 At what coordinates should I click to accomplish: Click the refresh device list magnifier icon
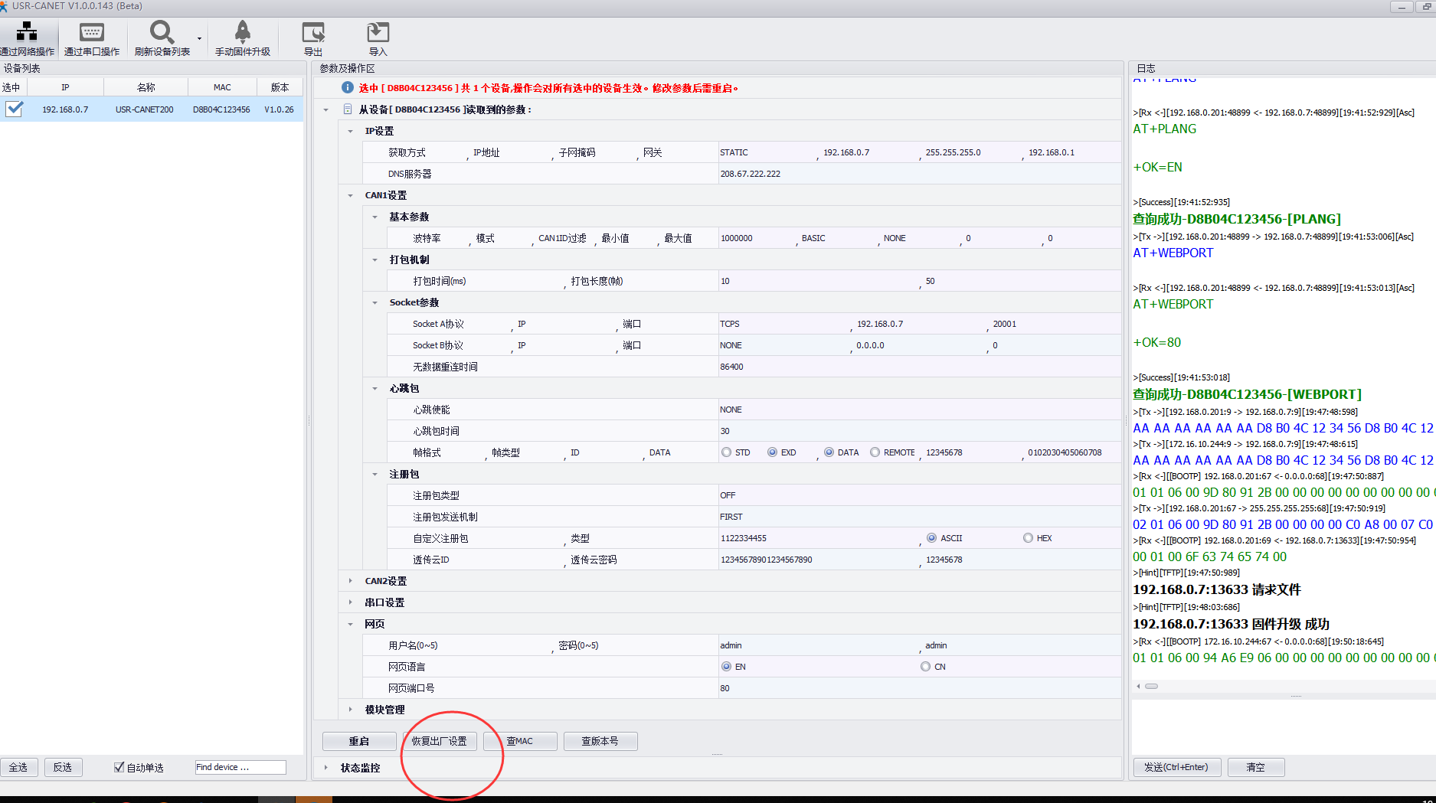point(161,32)
